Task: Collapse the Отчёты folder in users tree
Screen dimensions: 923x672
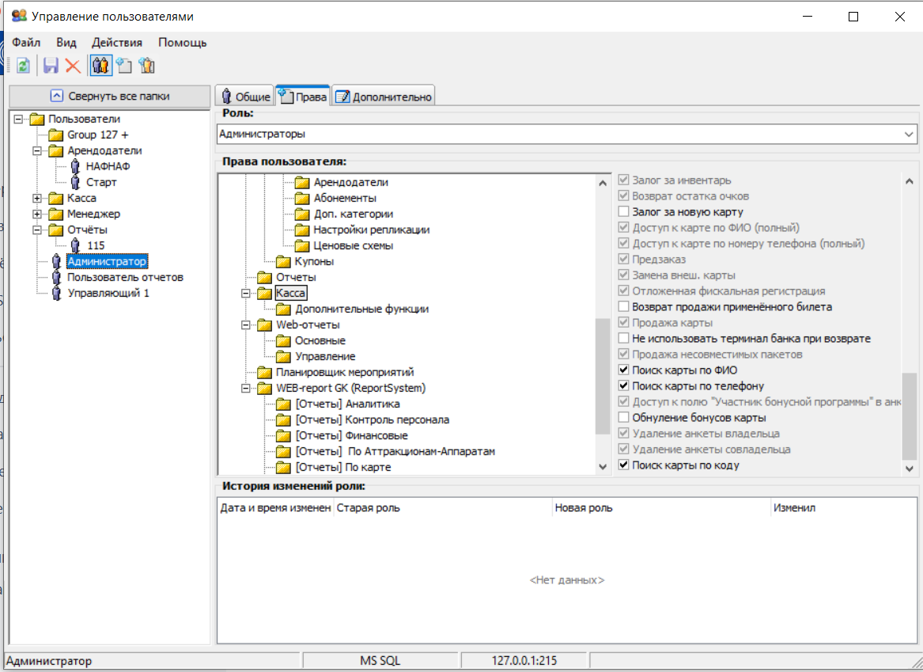Action: (x=37, y=230)
